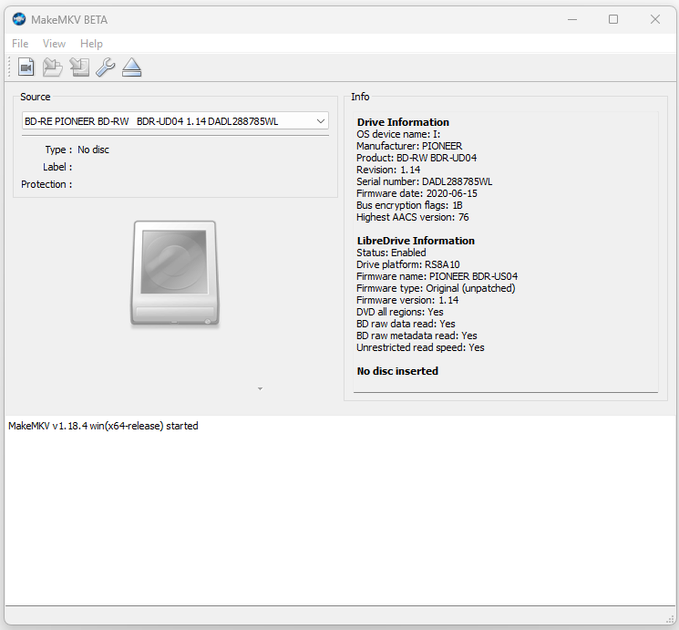The image size is (679, 630).
Task: Click the 'Firmware version: 1.14' line
Action: [407, 300]
